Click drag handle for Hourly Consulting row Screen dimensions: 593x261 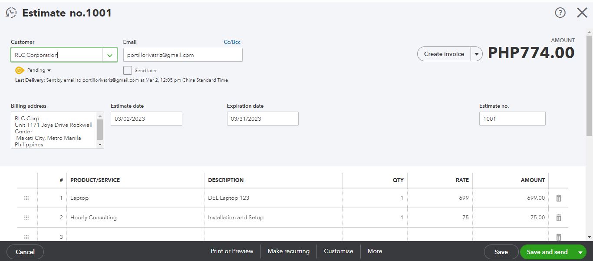[26, 218]
